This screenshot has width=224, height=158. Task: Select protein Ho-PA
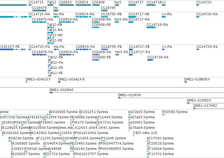59,47
